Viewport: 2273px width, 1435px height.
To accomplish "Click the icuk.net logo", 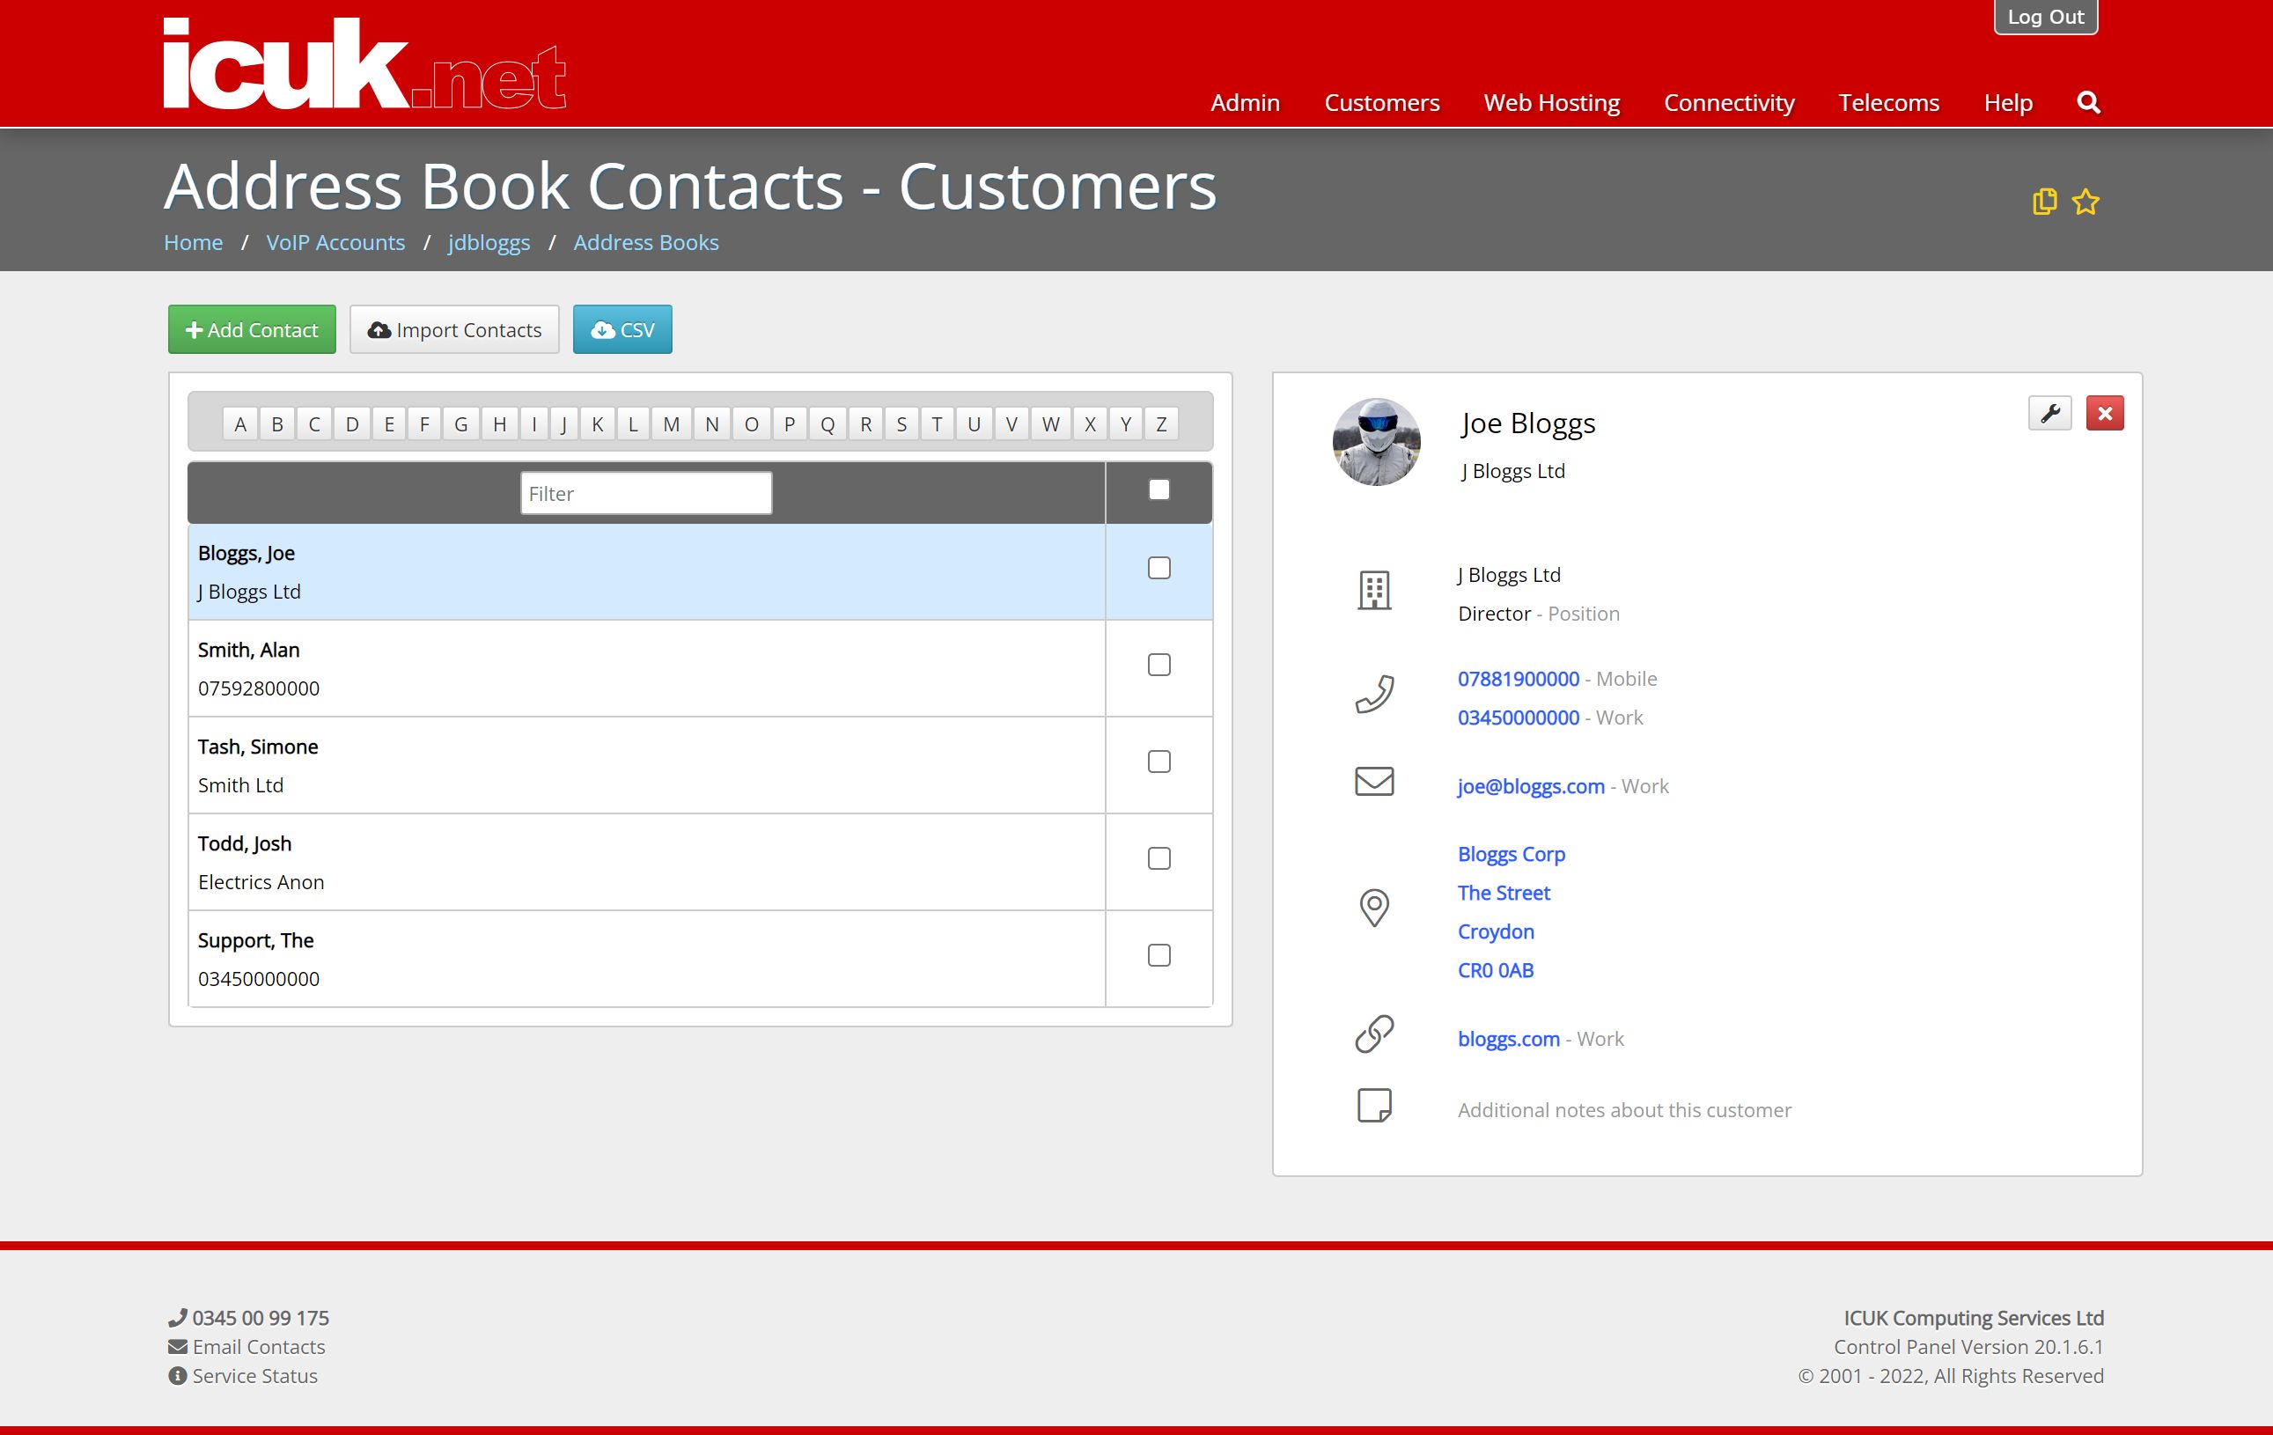I will pyautogui.click(x=364, y=64).
